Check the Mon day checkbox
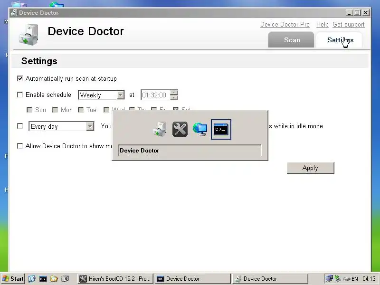 point(55,110)
